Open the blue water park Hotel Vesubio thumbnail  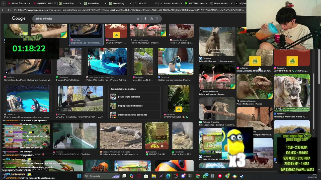pyautogui.click(x=107, y=61)
